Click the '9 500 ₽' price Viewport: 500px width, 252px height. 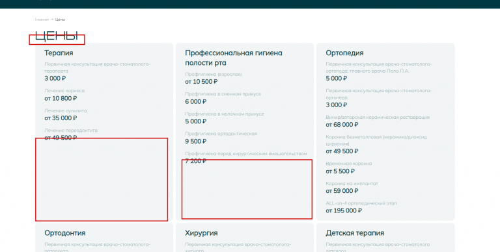196,142
